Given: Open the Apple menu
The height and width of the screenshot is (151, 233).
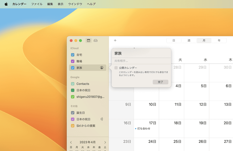Looking at the screenshot, I should tap(6, 4).
